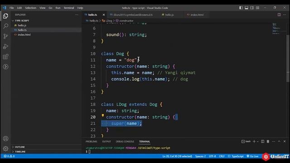290x163 pixels.
Task: Click the lightbulb quick fix icon
Action: click(x=103, y=116)
